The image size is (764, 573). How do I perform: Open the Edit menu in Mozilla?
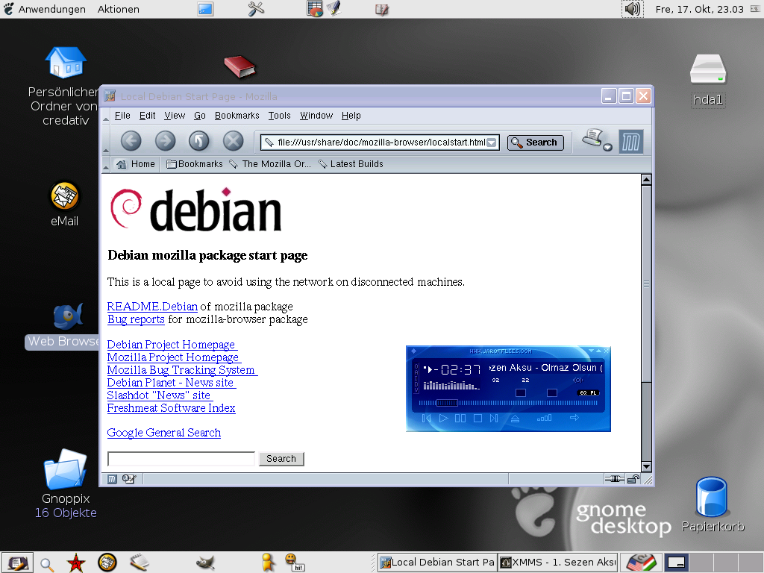tap(147, 116)
